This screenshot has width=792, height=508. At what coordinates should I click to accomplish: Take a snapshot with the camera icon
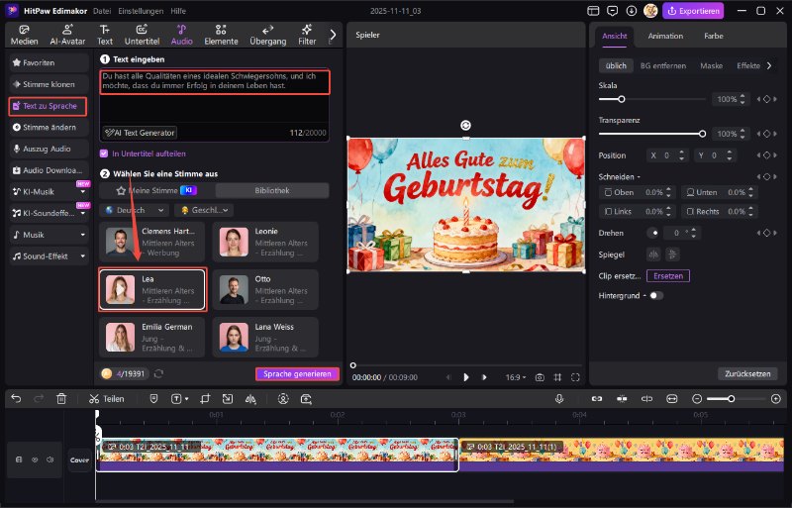[540, 377]
